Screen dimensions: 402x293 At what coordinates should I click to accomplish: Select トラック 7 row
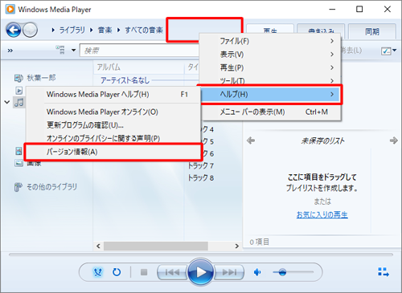coord(200,166)
